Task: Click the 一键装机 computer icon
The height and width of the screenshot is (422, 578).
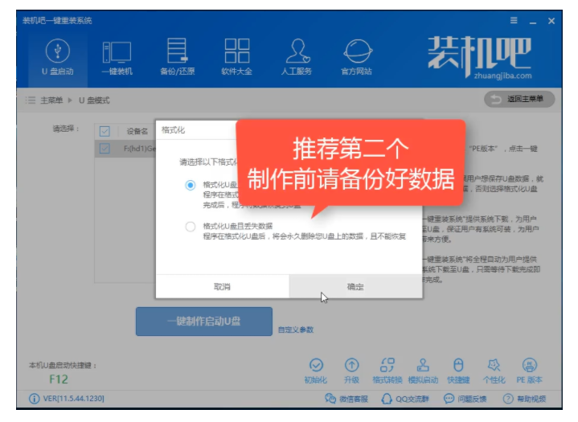Action: [x=117, y=51]
